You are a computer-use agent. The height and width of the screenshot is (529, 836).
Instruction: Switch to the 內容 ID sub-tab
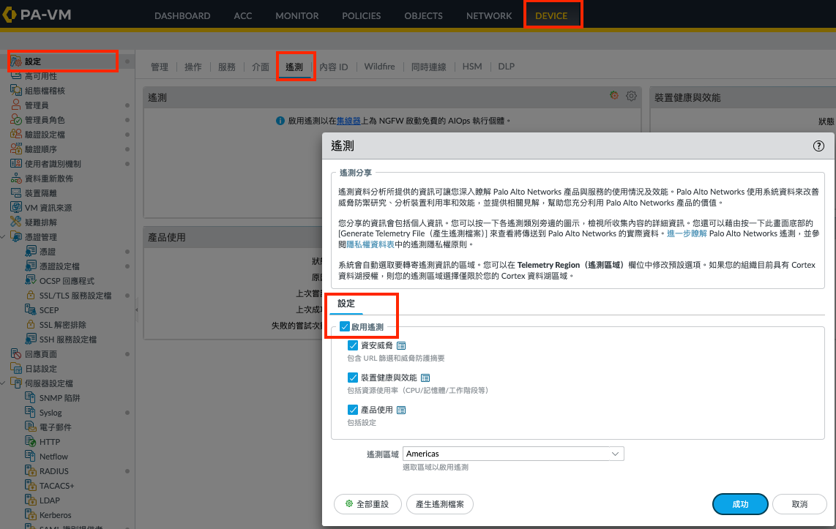(x=334, y=67)
